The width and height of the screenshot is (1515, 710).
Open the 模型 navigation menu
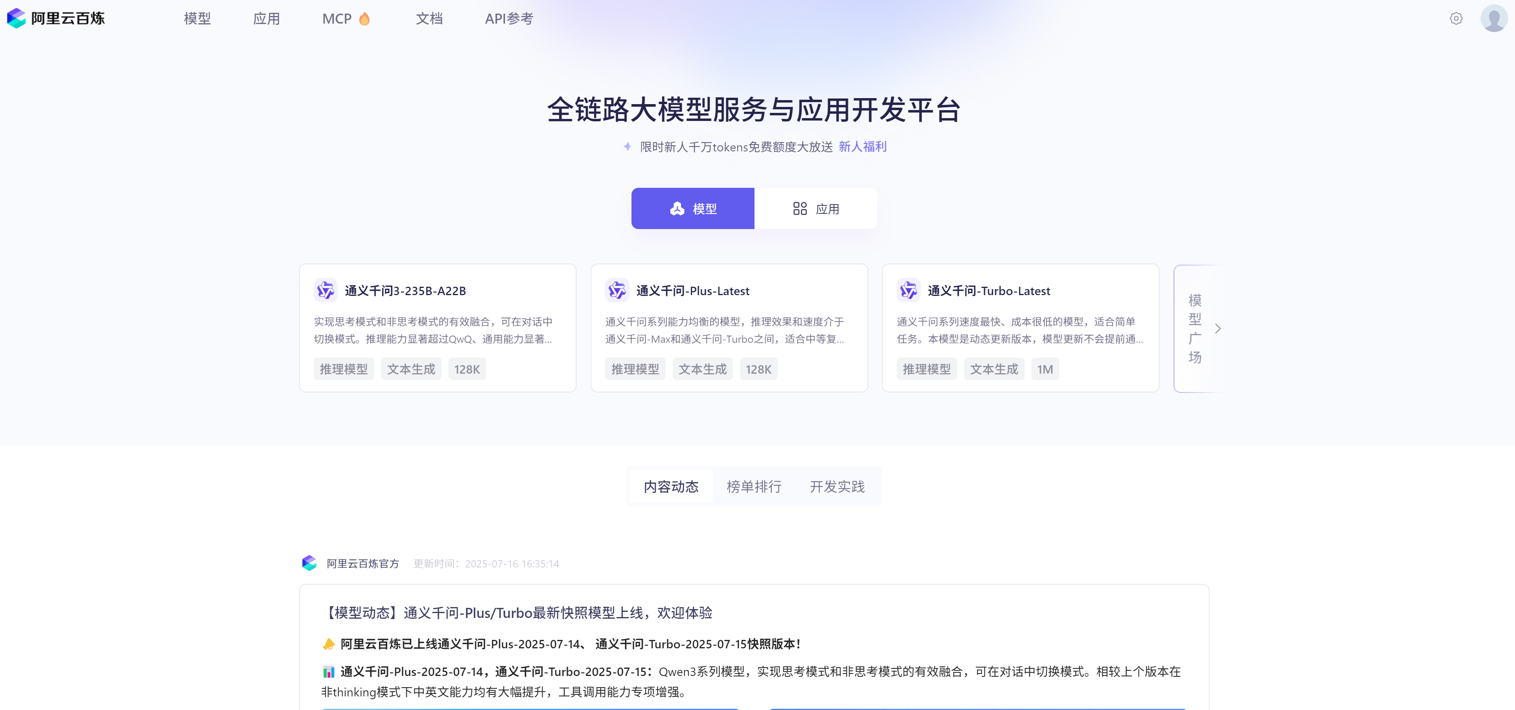coord(197,19)
